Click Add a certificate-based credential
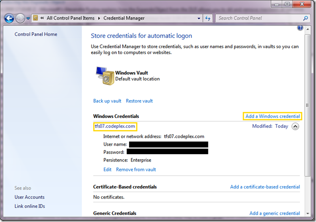Image resolution: width=316 pixels, height=222 pixels. [x=265, y=187]
